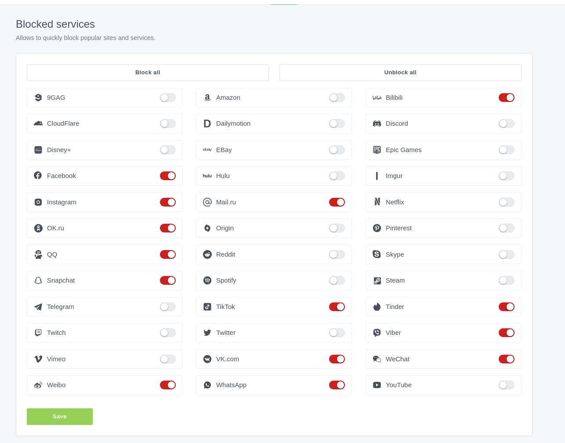Click the OK.ru logo icon
Image resolution: width=565 pixels, height=443 pixels.
[x=38, y=228]
